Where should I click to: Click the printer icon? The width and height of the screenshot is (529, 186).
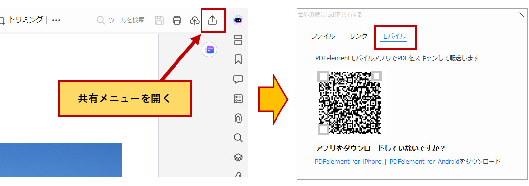click(177, 20)
